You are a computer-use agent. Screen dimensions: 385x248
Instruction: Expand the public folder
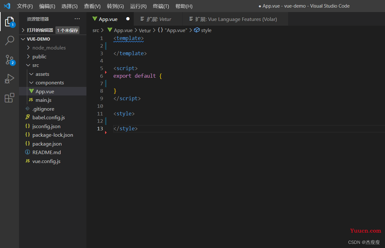pyautogui.click(x=53, y=56)
